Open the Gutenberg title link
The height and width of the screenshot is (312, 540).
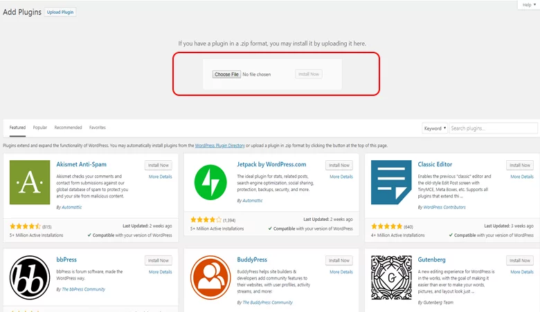[431, 260]
